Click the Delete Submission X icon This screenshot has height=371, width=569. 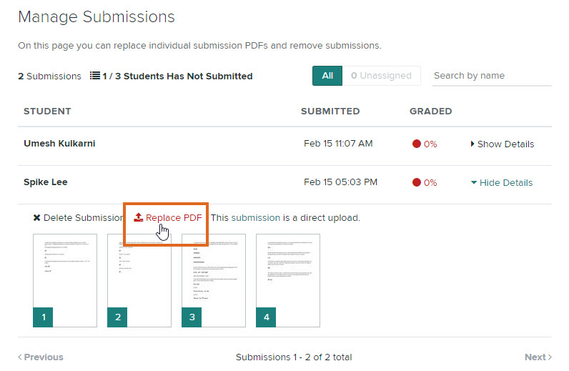point(36,217)
